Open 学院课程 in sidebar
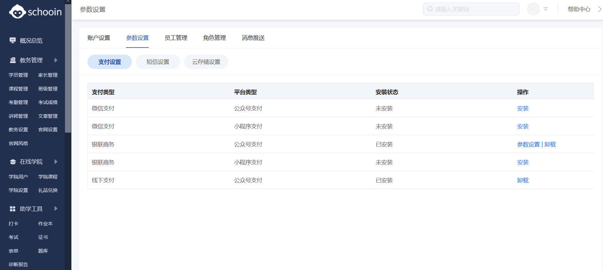 pyautogui.click(x=48, y=177)
